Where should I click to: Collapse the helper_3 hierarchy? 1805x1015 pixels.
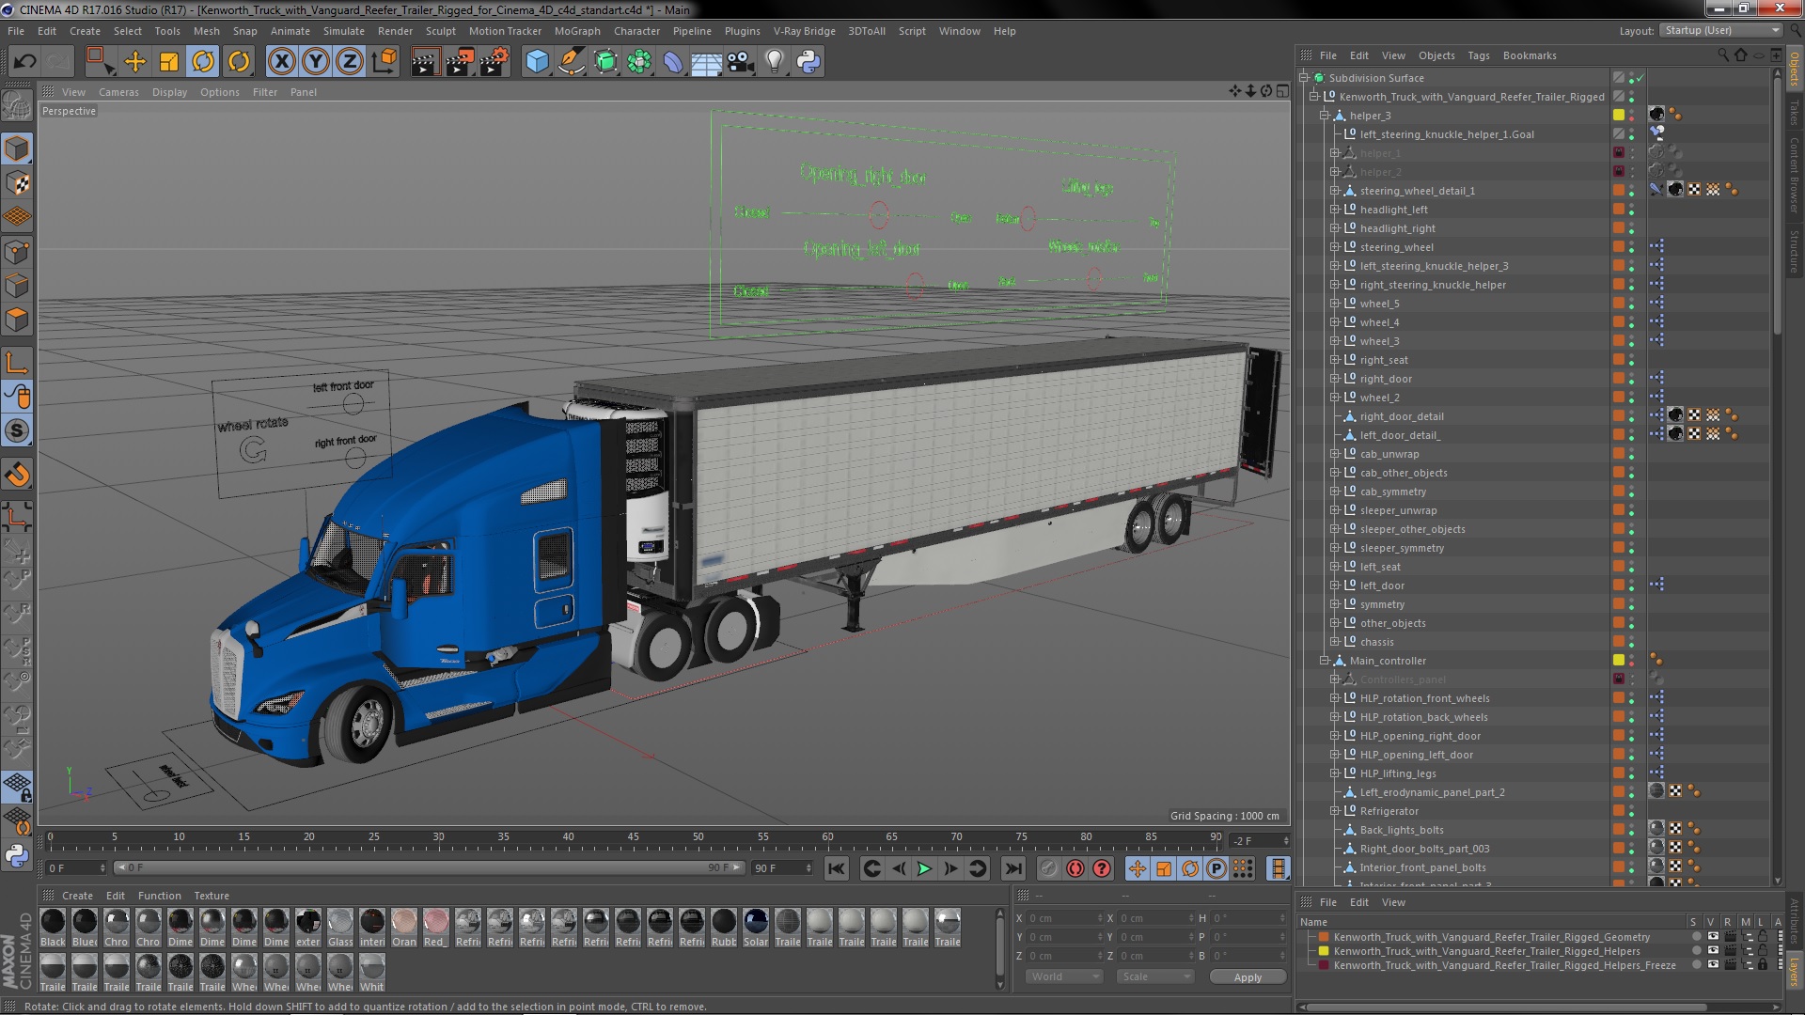tap(1324, 116)
